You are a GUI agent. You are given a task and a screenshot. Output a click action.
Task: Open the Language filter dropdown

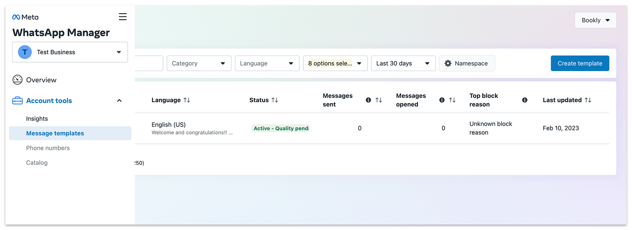pyautogui.click(x=267, y=63)
